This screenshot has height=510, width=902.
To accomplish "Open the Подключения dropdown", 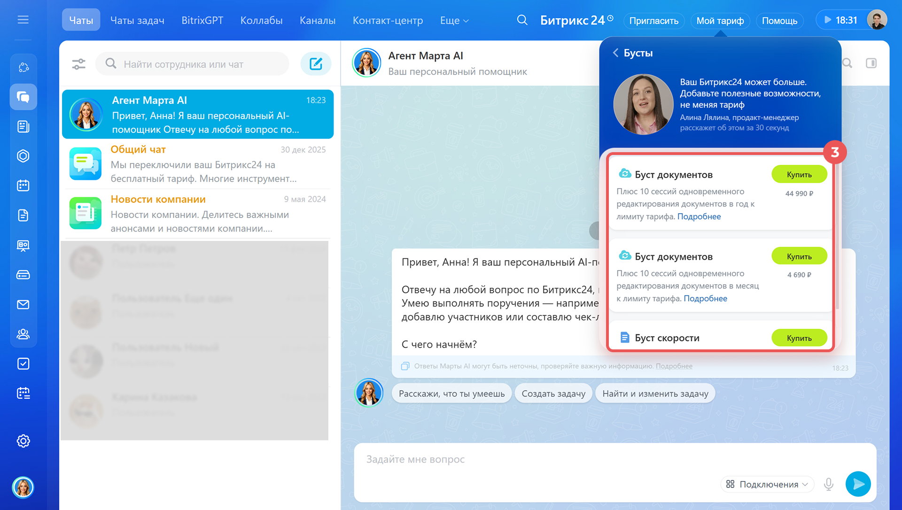I will tap(767, 484).
